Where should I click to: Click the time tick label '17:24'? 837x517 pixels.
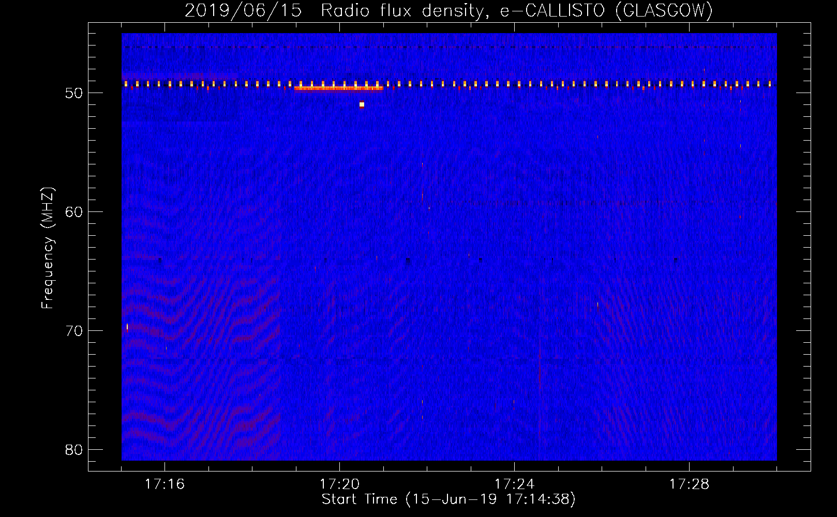click(514, 484)
